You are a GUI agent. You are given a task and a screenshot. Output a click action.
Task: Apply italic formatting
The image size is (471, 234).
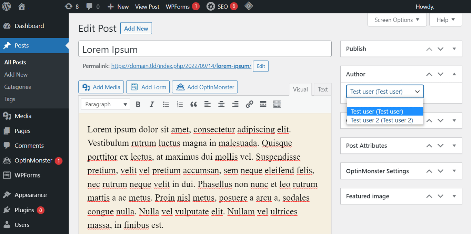click(152, 104)
